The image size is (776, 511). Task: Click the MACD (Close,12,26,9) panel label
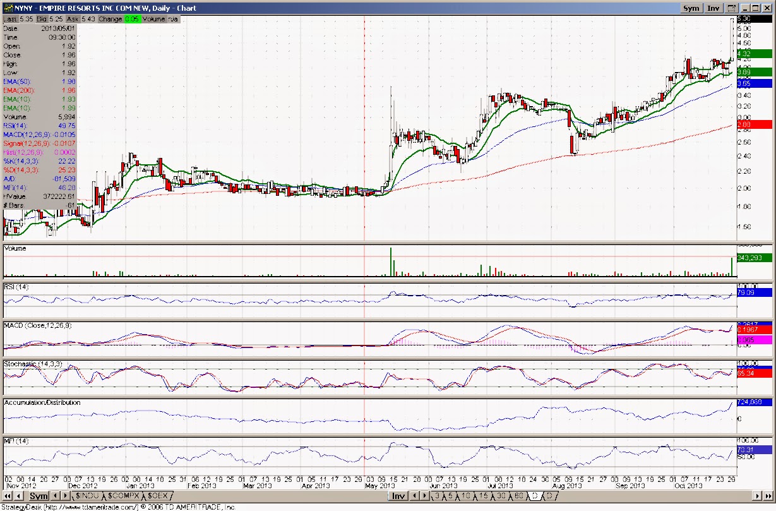coord(38,325)
